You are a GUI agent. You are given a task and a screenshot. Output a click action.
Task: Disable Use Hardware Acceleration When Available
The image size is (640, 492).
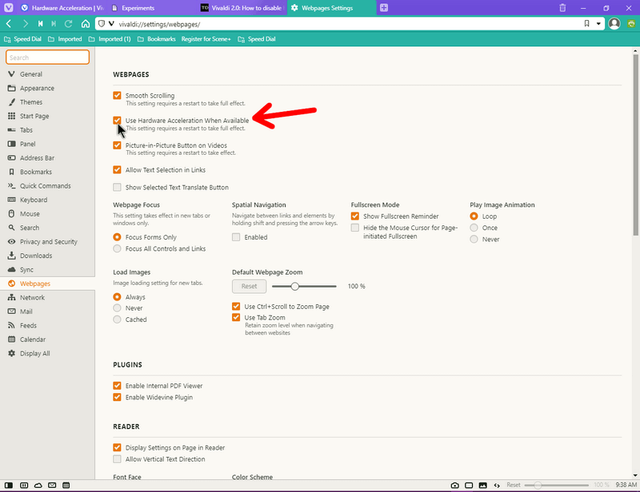(117, 121)
